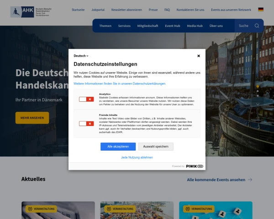Close the Datenschutzeinstellungen dialog with X
Screen dimensions: 274x219
click(x=198, y=56)
